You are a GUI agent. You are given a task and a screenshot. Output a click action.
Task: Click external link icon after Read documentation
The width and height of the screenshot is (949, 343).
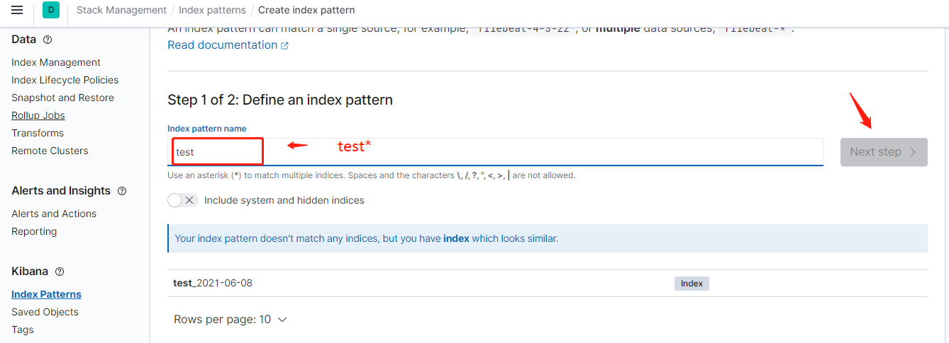[285, 45]
